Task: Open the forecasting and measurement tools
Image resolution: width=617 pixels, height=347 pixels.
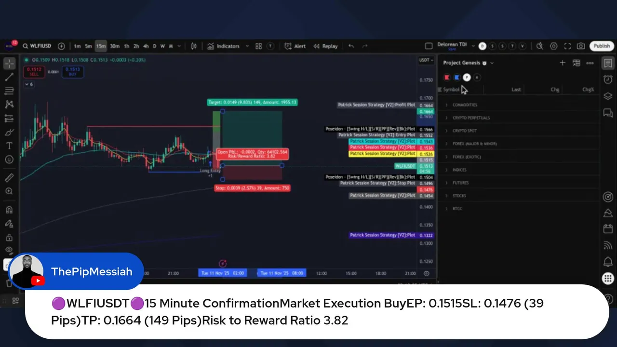Action: tap(9, 118)
